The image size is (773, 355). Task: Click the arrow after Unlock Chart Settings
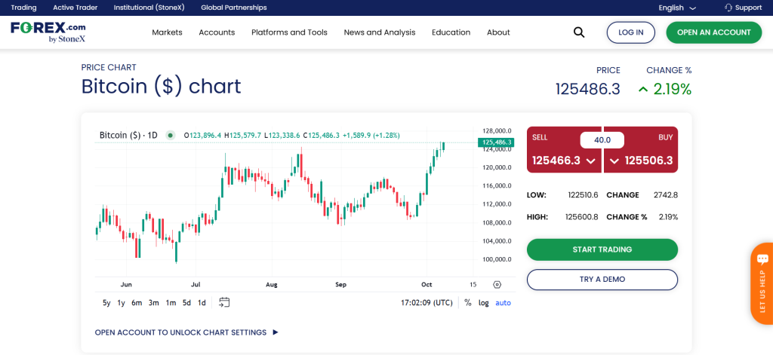pos(276,332)
